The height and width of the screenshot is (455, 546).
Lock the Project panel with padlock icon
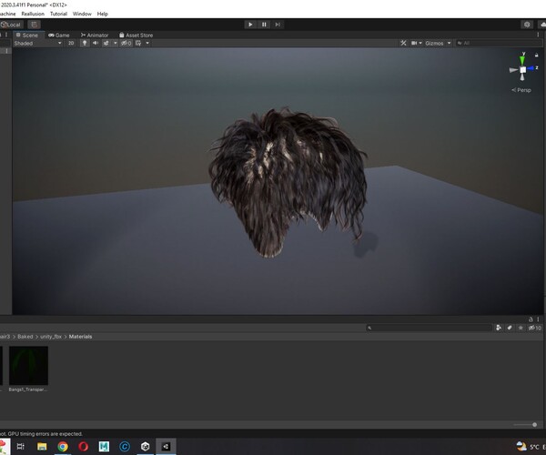531,319
